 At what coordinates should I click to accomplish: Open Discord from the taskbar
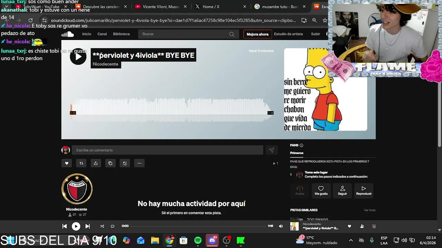click(x=212, y=240)
